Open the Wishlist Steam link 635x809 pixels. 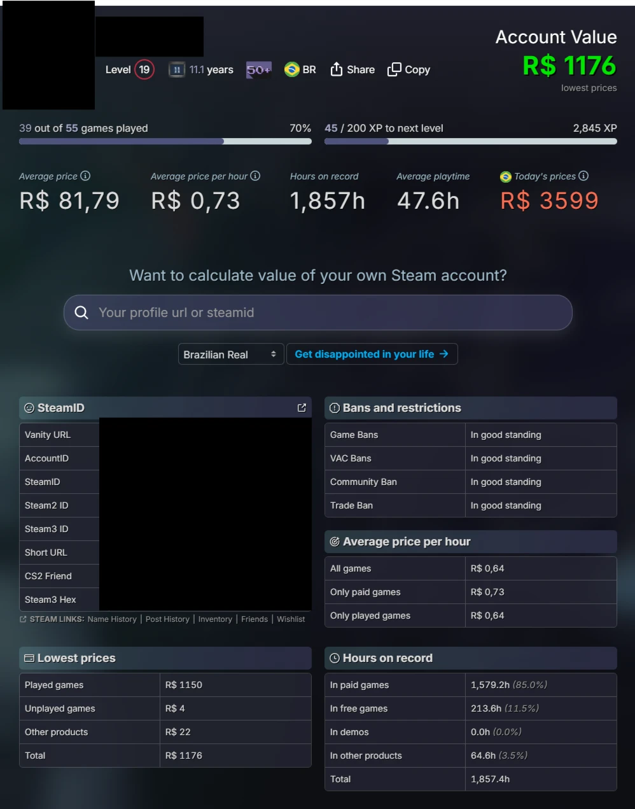291,619
